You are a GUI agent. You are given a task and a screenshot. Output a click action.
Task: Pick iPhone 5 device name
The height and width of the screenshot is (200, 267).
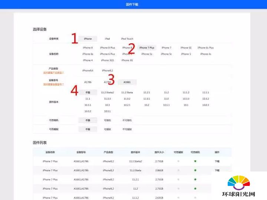(x=186, y=54)
